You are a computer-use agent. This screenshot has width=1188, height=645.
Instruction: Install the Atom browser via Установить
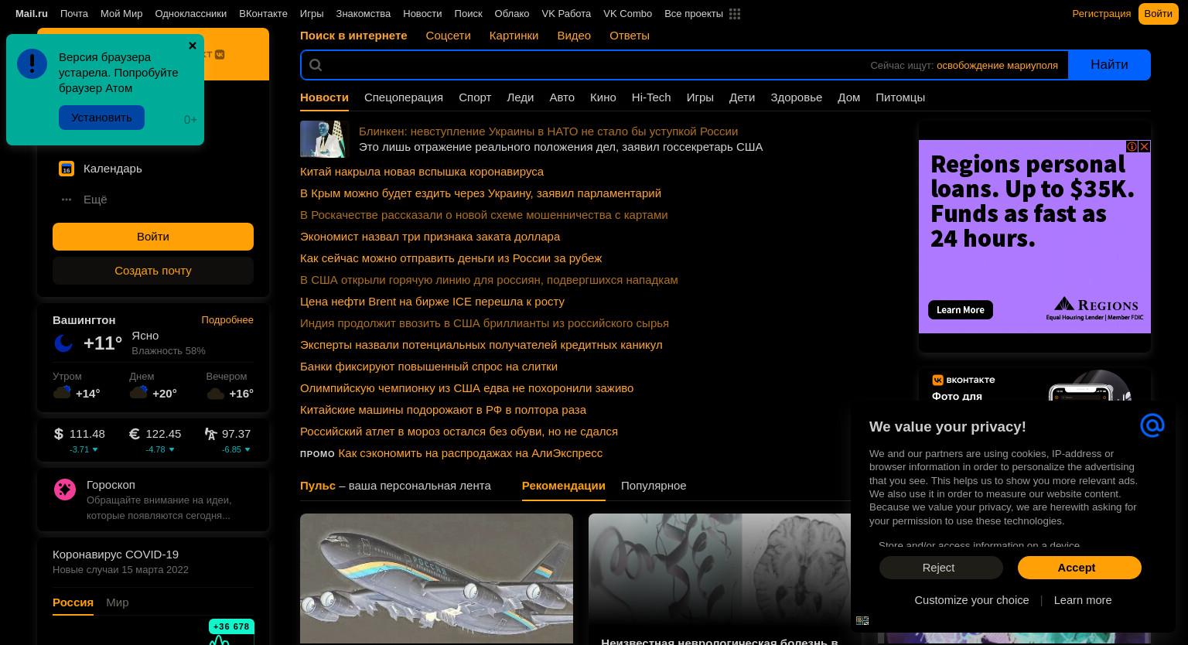pos(101,118)
